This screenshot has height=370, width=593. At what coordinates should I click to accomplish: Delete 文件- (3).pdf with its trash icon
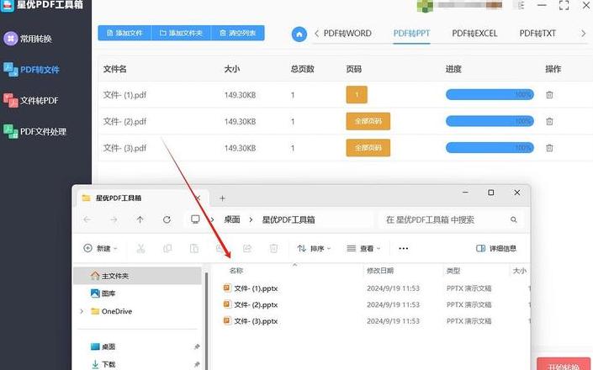[549, 148]
